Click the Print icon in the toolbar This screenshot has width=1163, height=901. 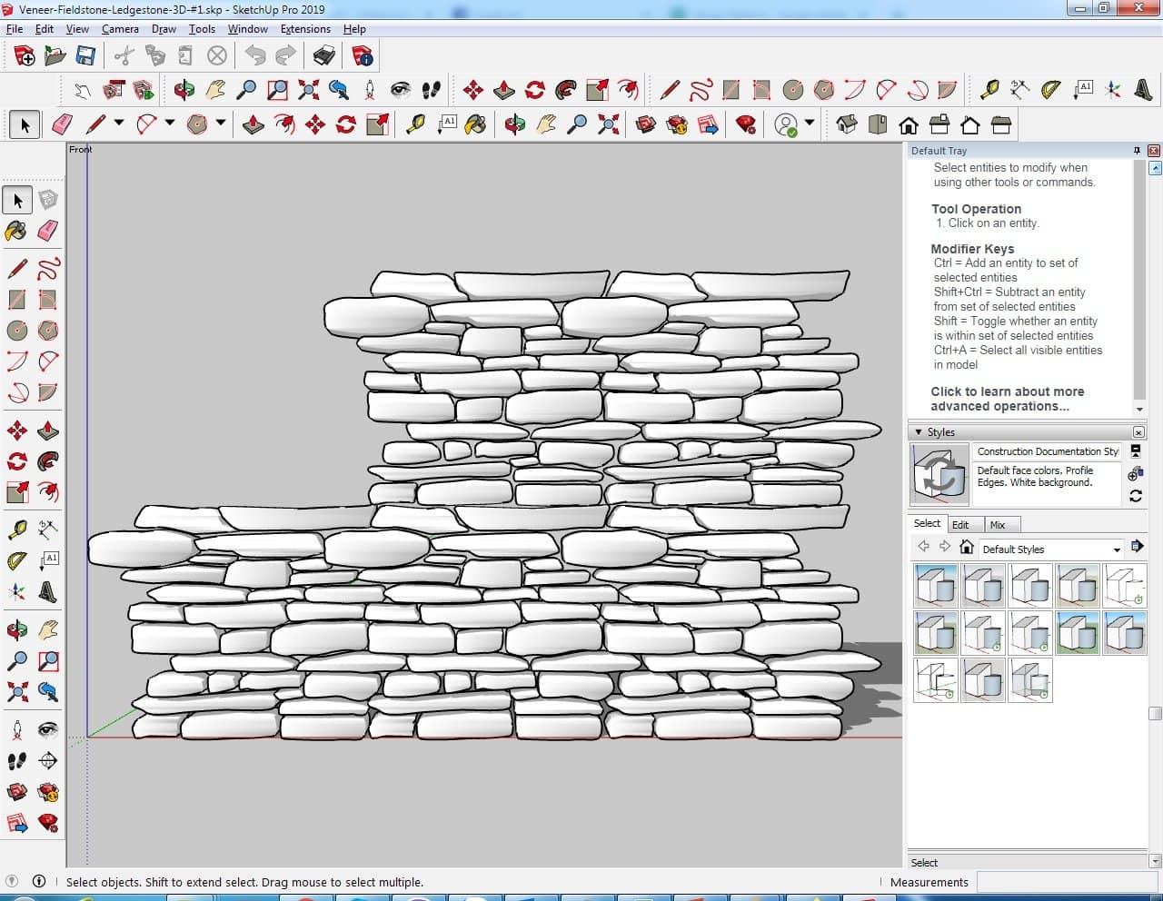point(324,56)
